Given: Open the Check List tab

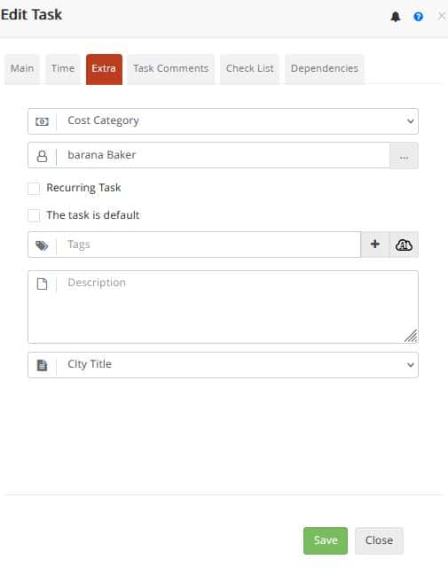Looking at the screenshot, I should 249,69.
